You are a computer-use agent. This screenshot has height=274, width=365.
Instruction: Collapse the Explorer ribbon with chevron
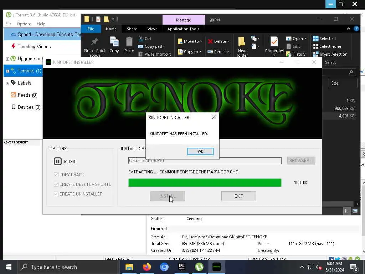[349, 29]
